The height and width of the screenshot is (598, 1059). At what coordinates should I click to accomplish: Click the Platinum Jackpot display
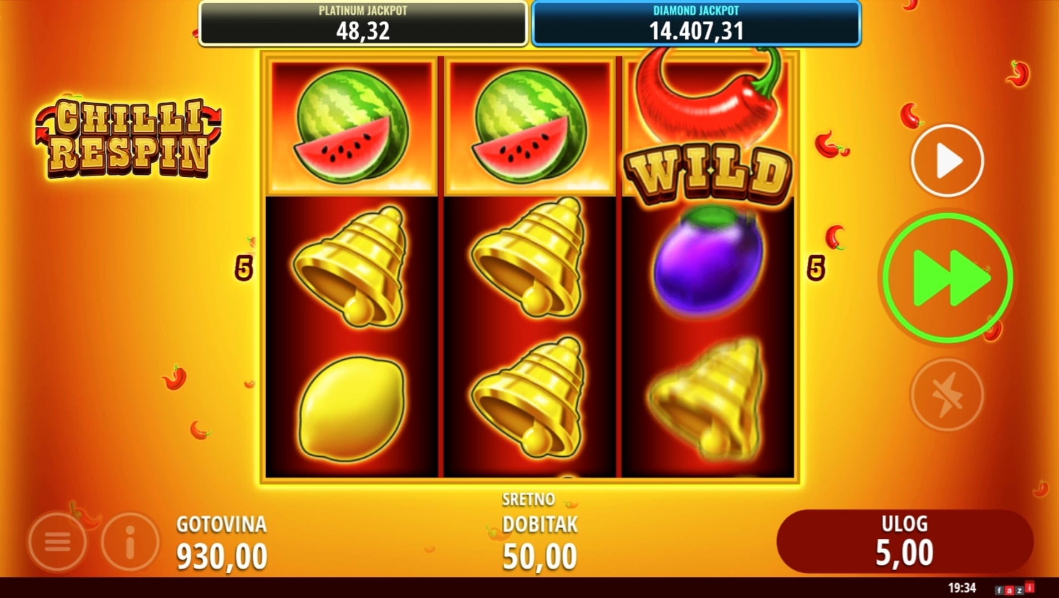pyautogui.click(x=363, y=23)
